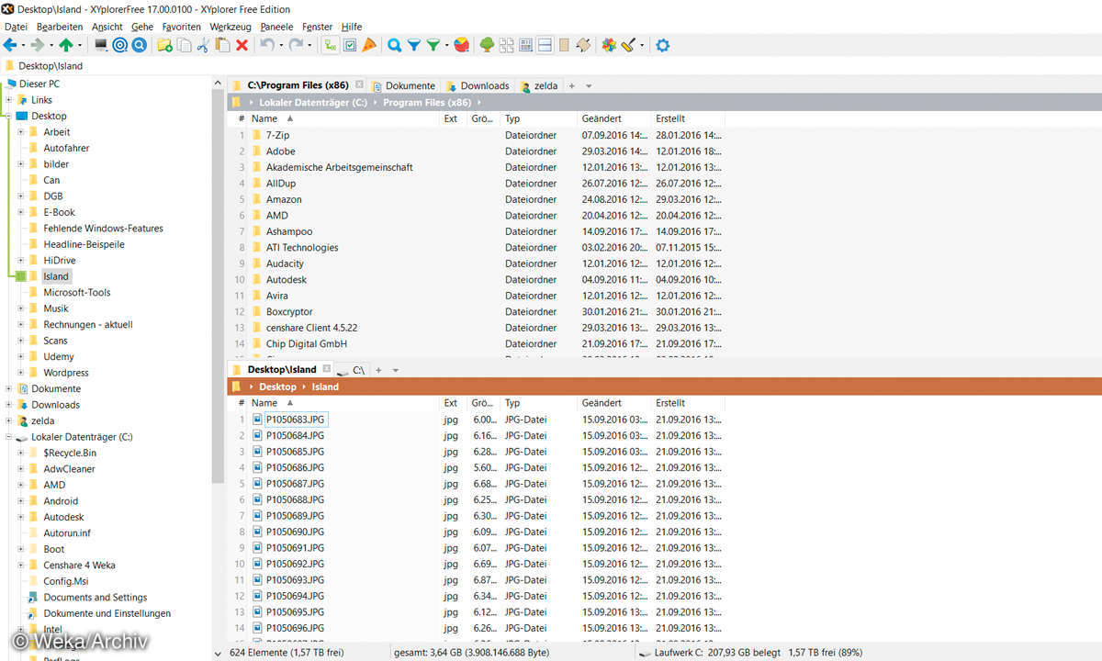Collapse Lokaler Datenträger (C:) tree node
This screenshot has width=1102, height=661.
tap(8, 437)
